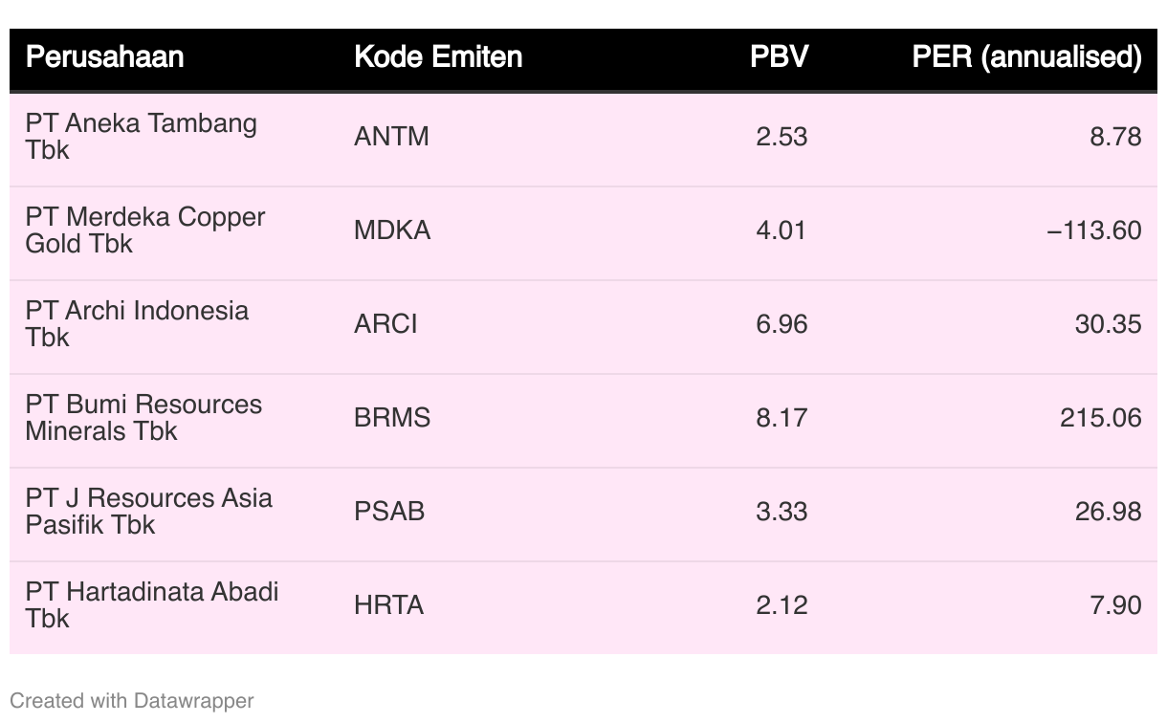The width and height of the screenshot is (1167, 723).
Task: Select the ANTM ticker code
Action: (x=391, y=137)
